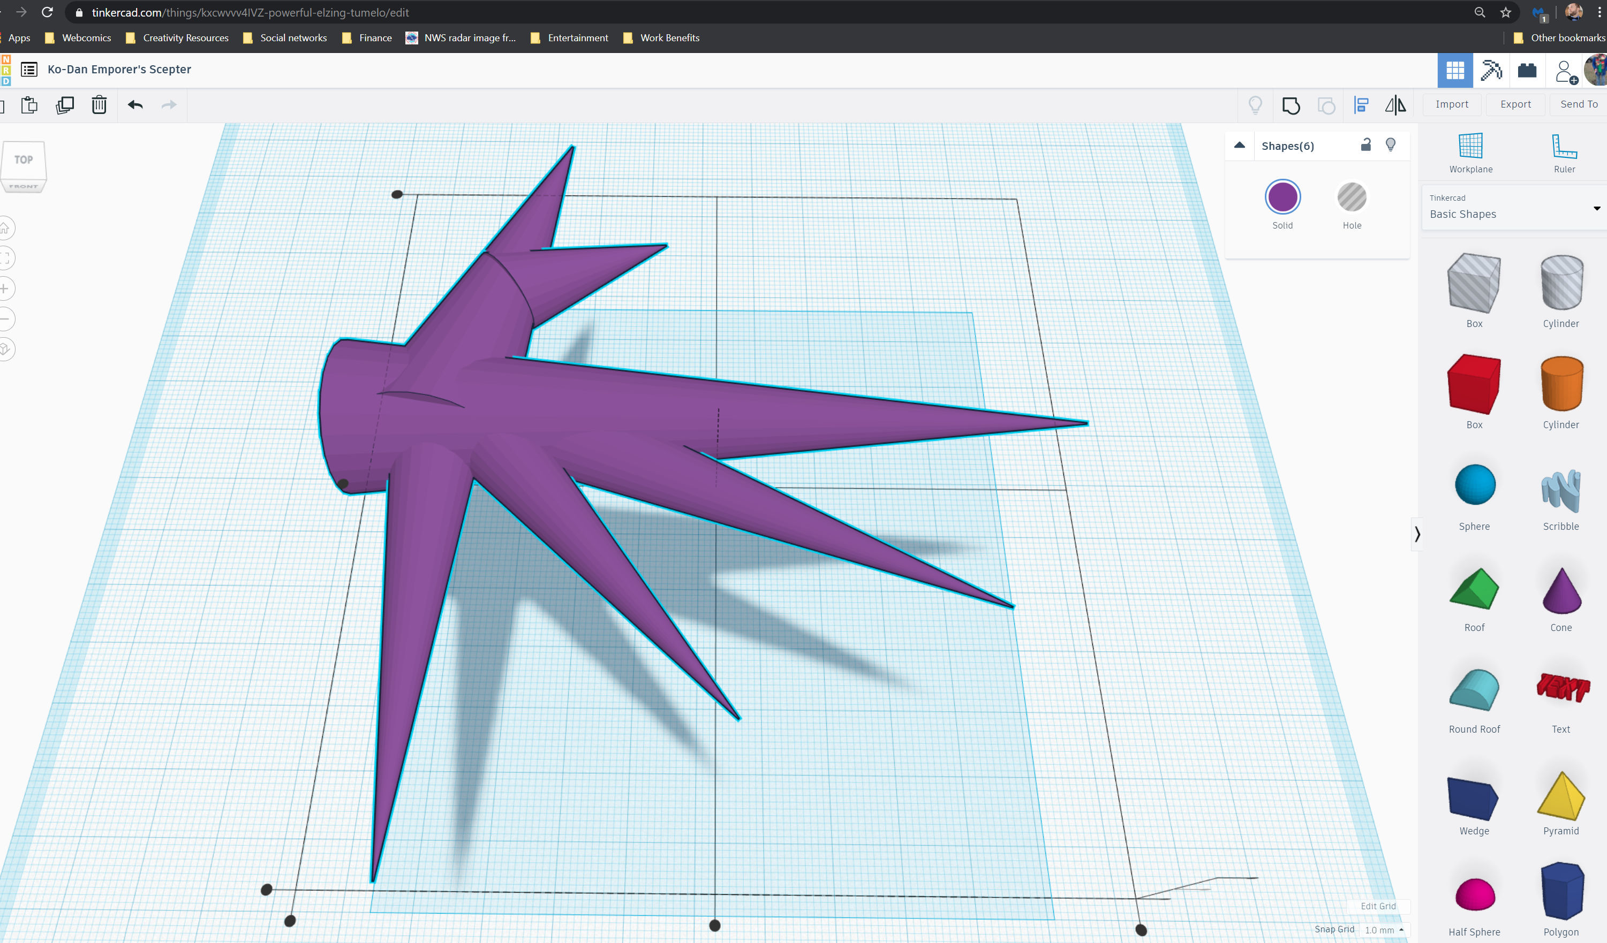The width and height of the screenshot is (1607, 943).
Task: Zoom in with plus icon
Action: coord(5,288)
